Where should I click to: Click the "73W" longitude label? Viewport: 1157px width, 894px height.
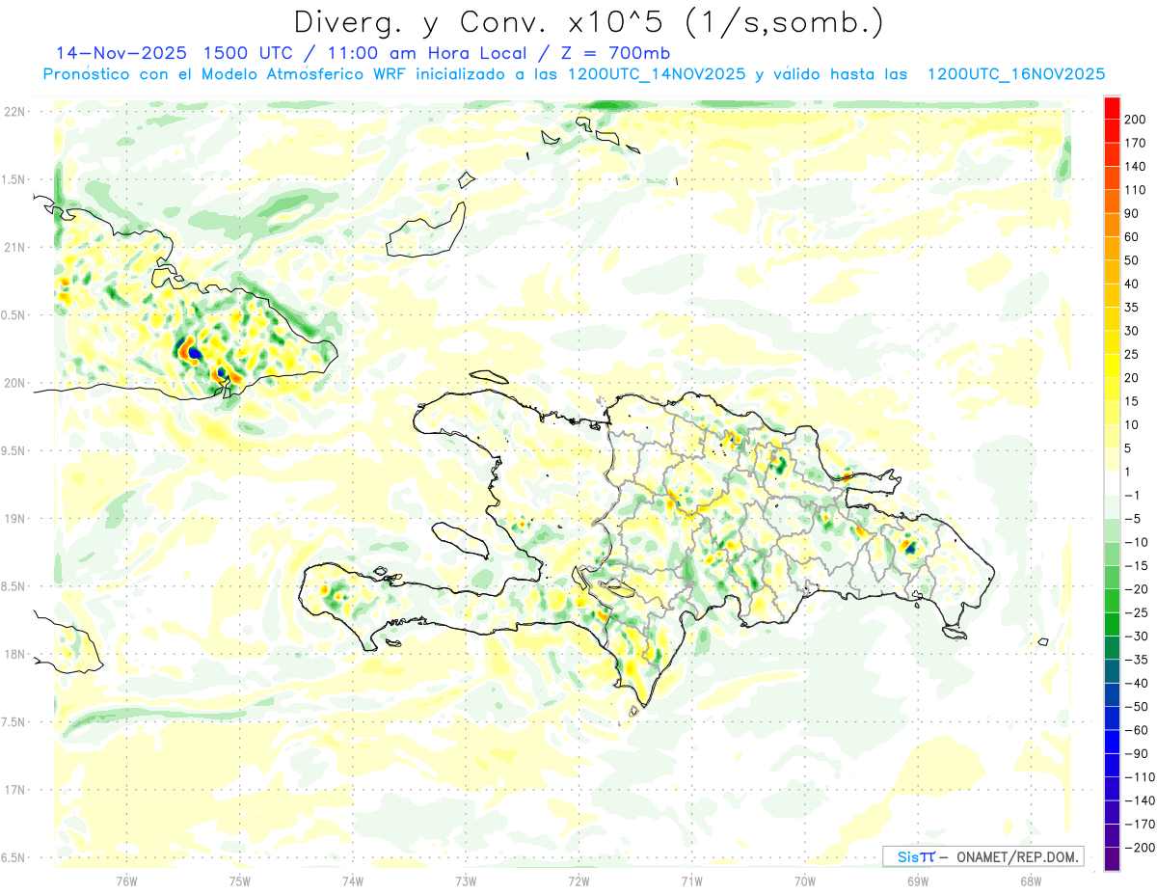coord(465,881)
